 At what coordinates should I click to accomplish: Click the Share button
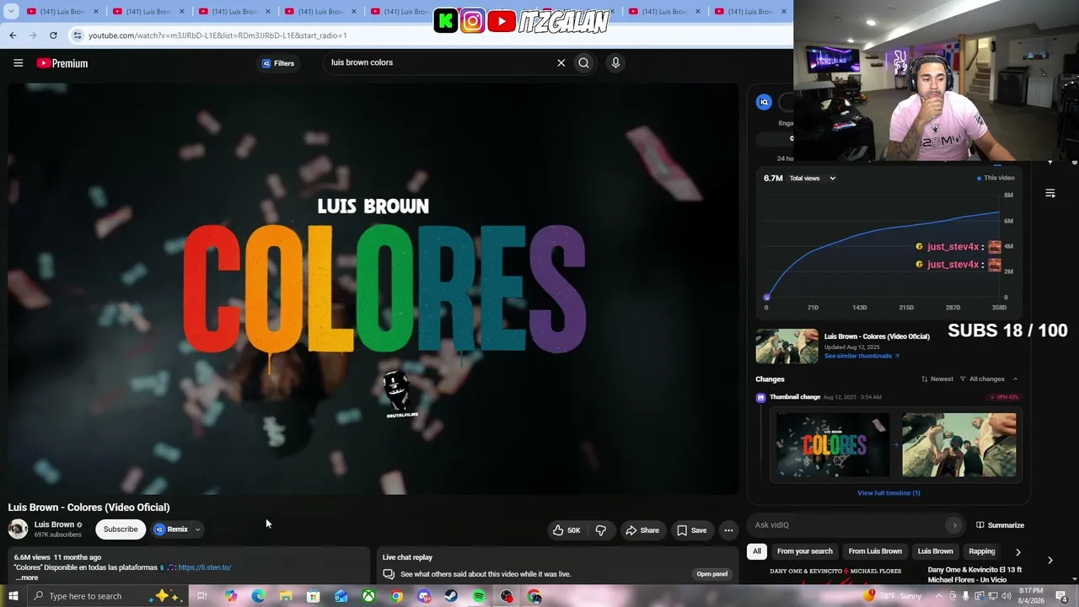642,530
